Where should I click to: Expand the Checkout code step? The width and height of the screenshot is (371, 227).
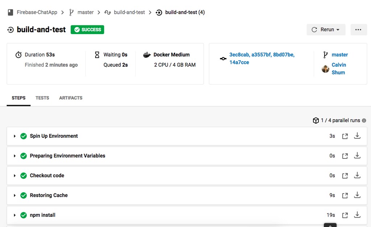pos(14,176)
